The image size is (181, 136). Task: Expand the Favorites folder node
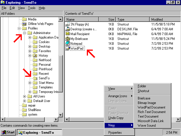click(x=30, y=51)
